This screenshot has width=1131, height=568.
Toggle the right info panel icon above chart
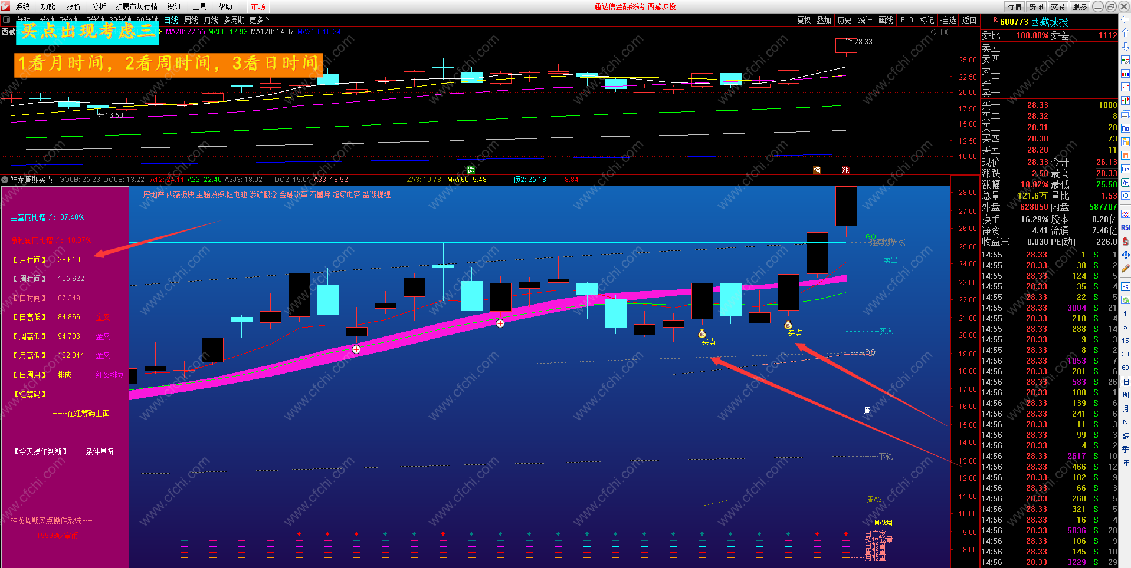[944, 32]
